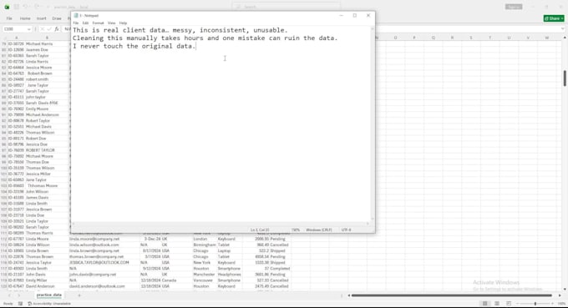Open Notepad's View menu

pyautogui.click(x=112, y=23)
